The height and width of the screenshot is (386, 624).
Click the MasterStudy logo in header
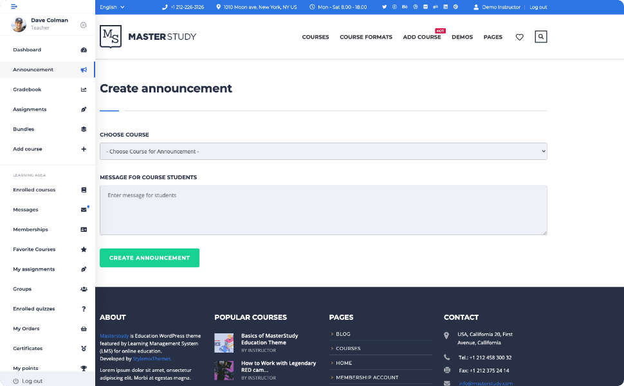tap(148, 37)
